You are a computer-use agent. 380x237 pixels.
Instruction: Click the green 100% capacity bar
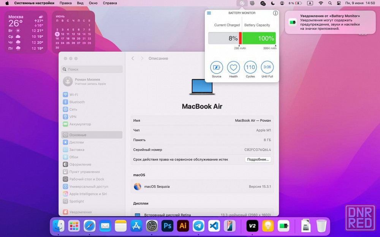point(259,38)
